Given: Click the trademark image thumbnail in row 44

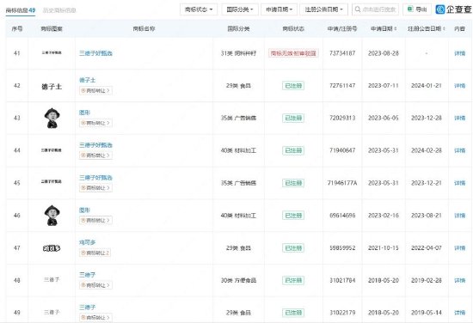Looking at the screenshot, I should point(52,150).
